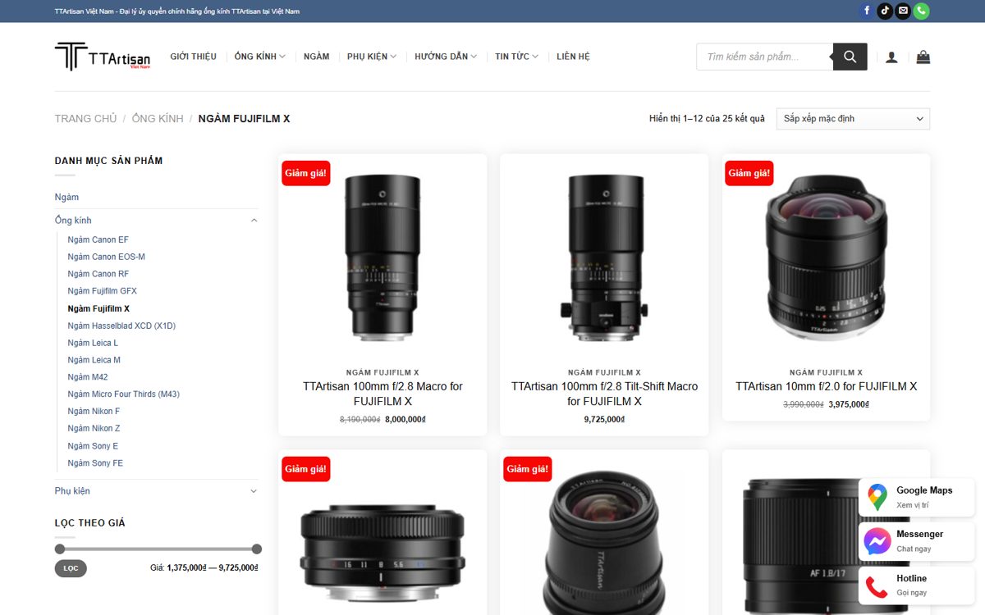Click the Messenger chat icon

click(877, 541)
